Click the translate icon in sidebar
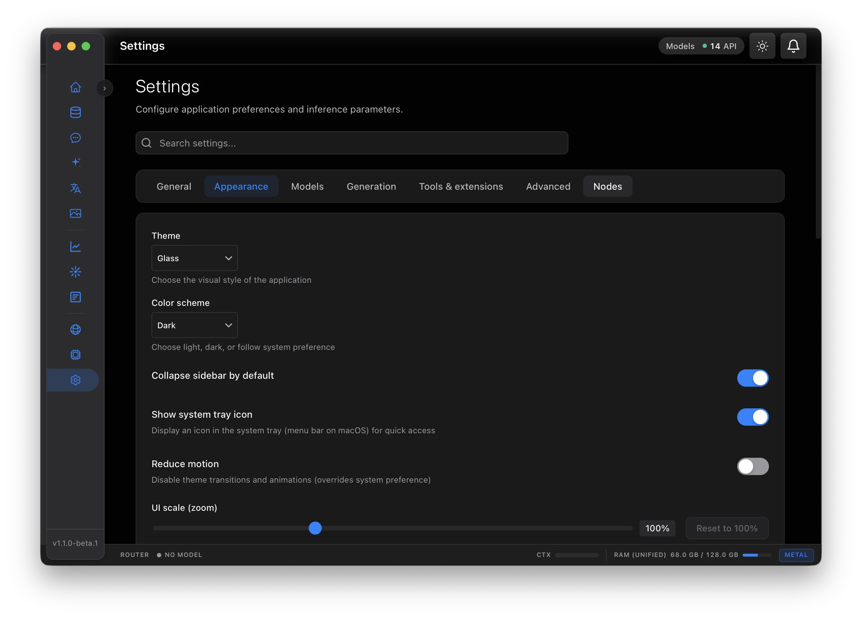862x619 pixels. click(75, 188)
